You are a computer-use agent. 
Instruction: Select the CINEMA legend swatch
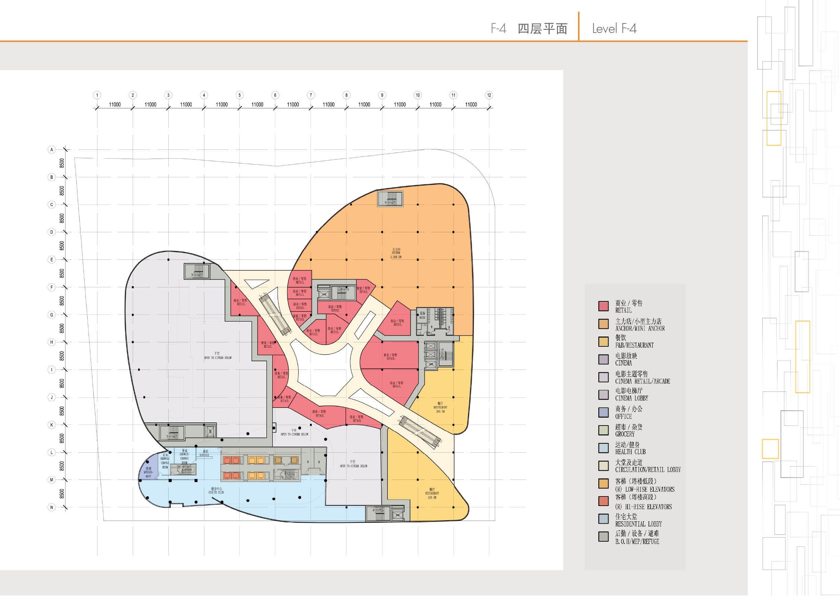[x=603, y=359]
